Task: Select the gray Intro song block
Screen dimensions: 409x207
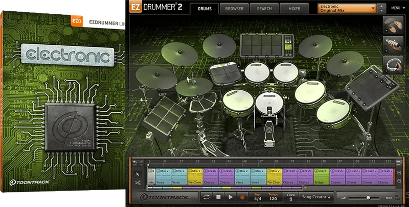Action: [x=151, y=176]
